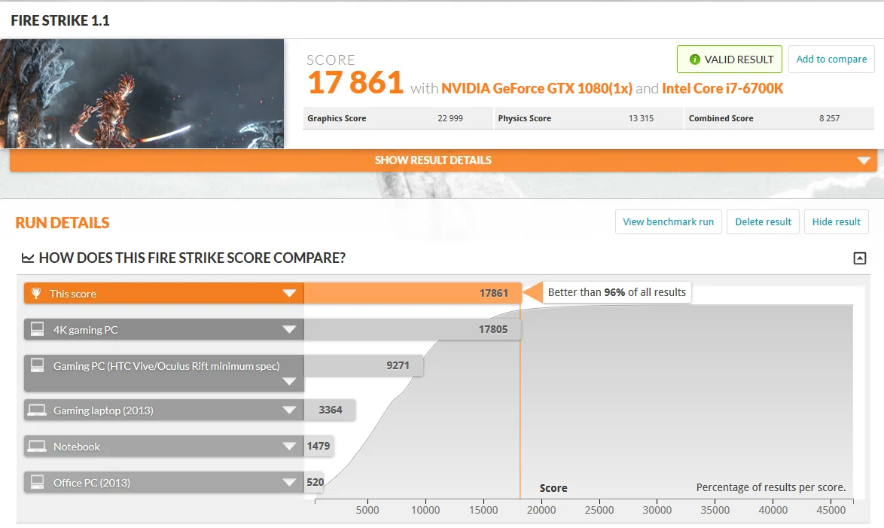Image resolution: width=884 pixels, height=528 pixels.
Task: Click the 17805 value for 4K gaming PC
Action: pyautogui.click(x=493, y=329)
